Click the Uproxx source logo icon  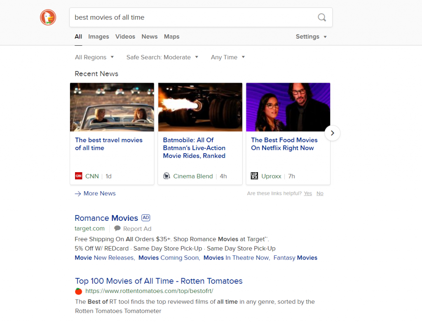(x=254, y=176)
